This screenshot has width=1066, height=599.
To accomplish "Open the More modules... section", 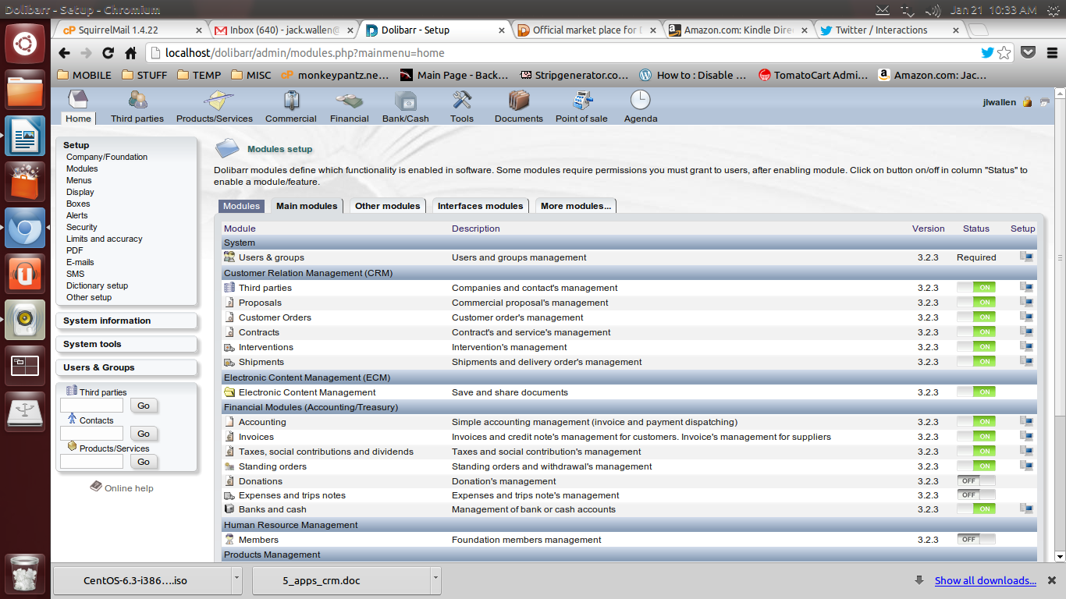I will click(575, 205).
